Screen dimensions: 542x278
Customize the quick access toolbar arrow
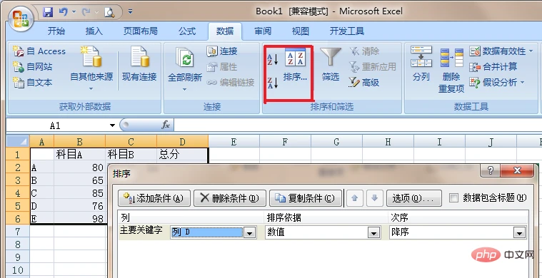click(x=130, y=11)
